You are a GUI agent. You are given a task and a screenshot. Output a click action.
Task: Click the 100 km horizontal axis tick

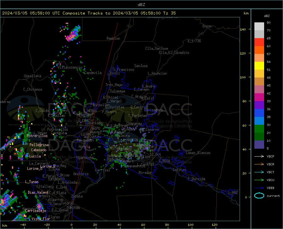coord(191,225)
